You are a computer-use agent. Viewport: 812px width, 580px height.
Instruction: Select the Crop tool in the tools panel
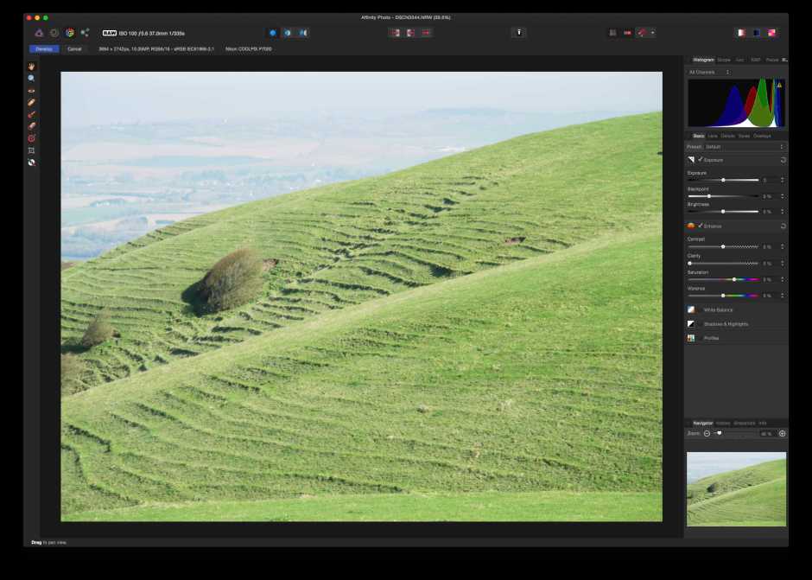[x=31, y=150]
